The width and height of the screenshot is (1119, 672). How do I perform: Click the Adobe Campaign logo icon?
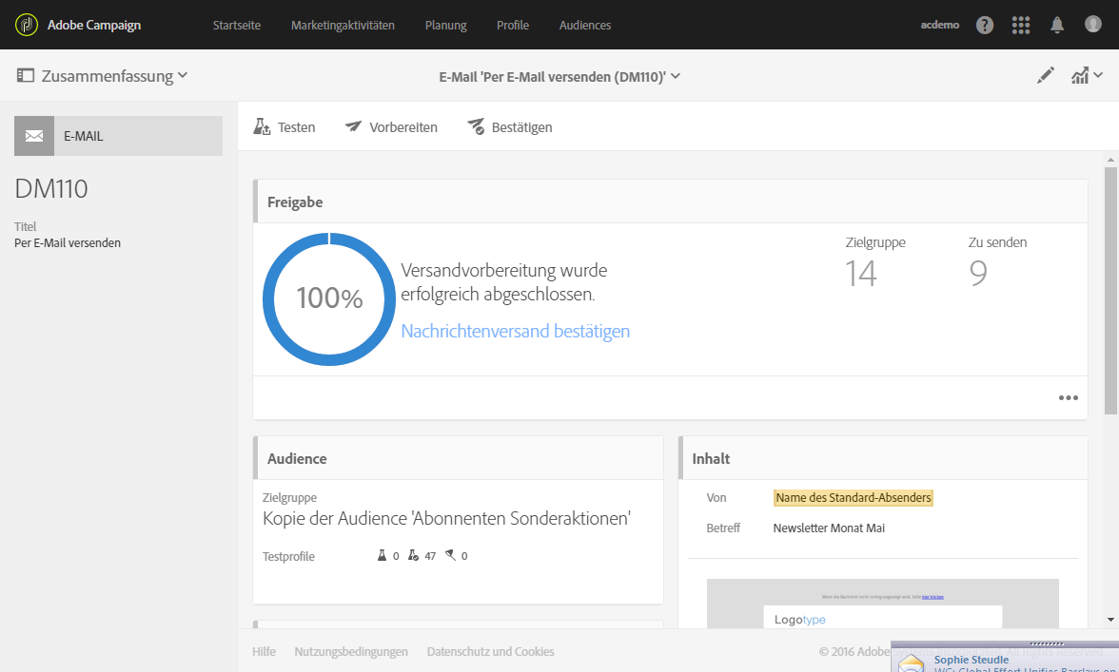[27, 25]
